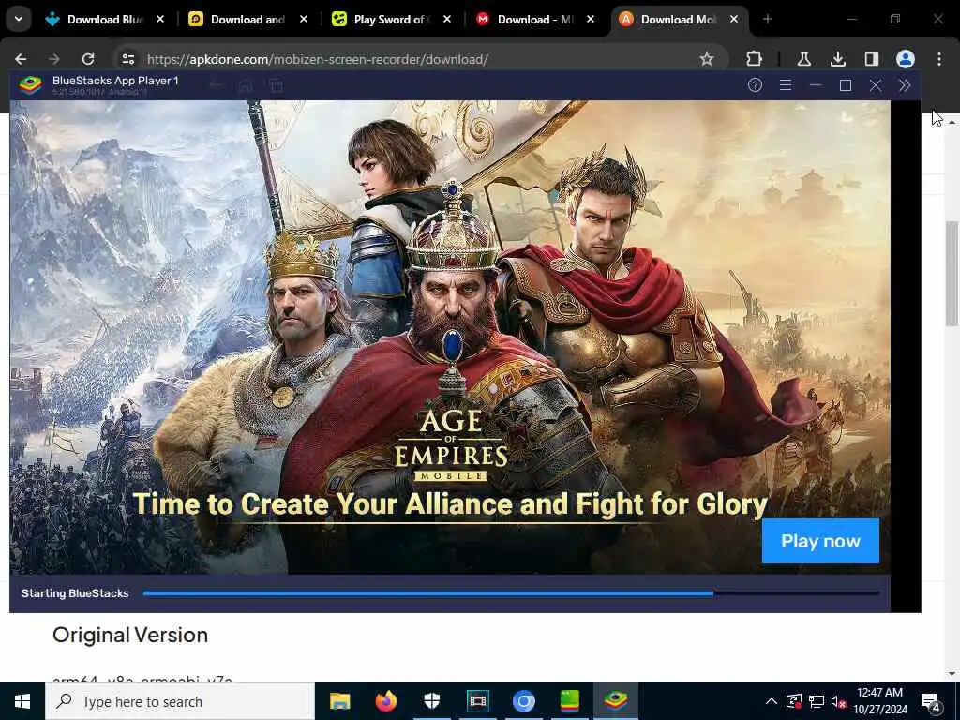
Task: Open the BlueStacks hamburger menu
Action: click(x=786, y=85)
